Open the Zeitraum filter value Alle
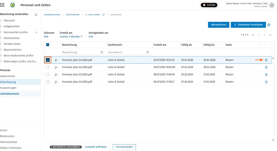Screen dimensions: 277x151 pos(46,37)
